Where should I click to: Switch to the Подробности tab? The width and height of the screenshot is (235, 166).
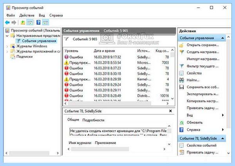(93, 120)
